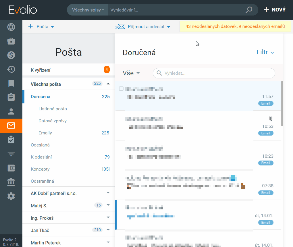Open the Vše filter dropdown
293x247 pixels.
click(131, 73)
